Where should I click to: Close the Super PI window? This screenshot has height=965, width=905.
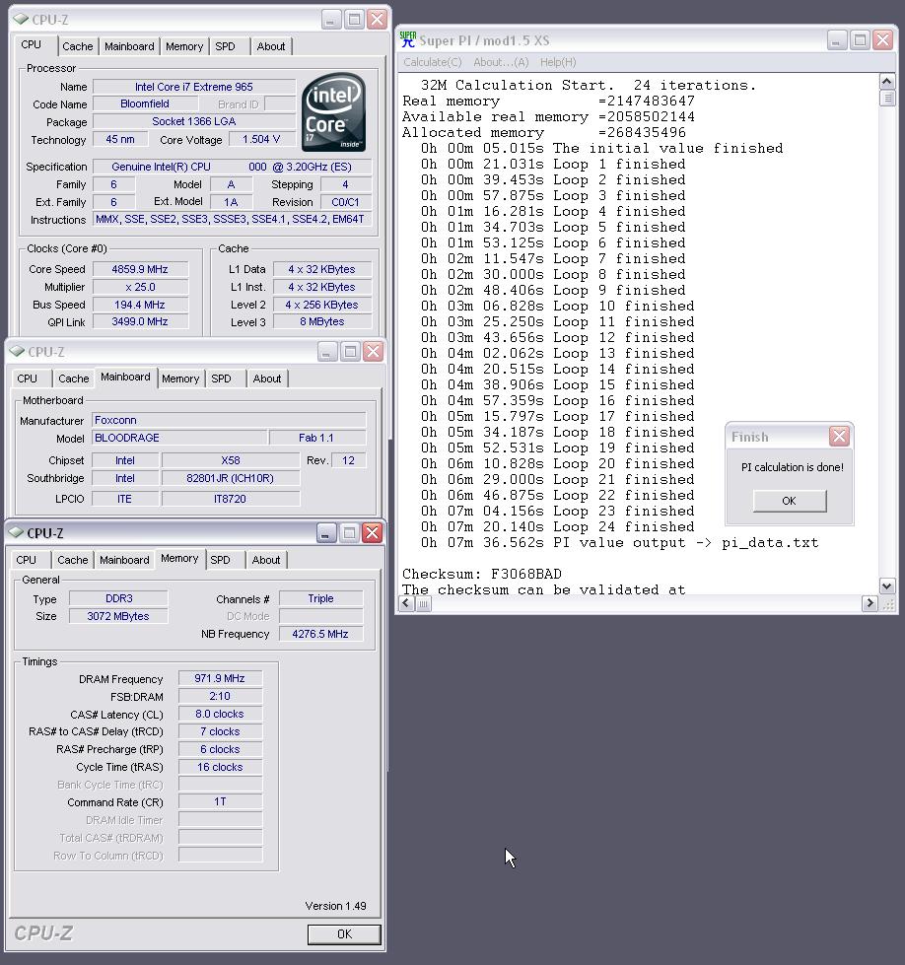coord(883,40)
